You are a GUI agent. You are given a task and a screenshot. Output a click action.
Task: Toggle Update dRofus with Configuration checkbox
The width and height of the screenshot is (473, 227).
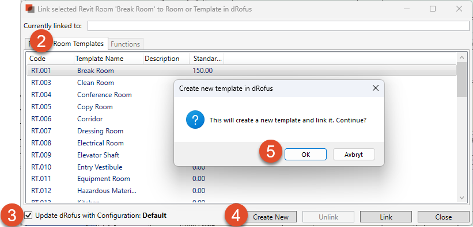[28, 216]
